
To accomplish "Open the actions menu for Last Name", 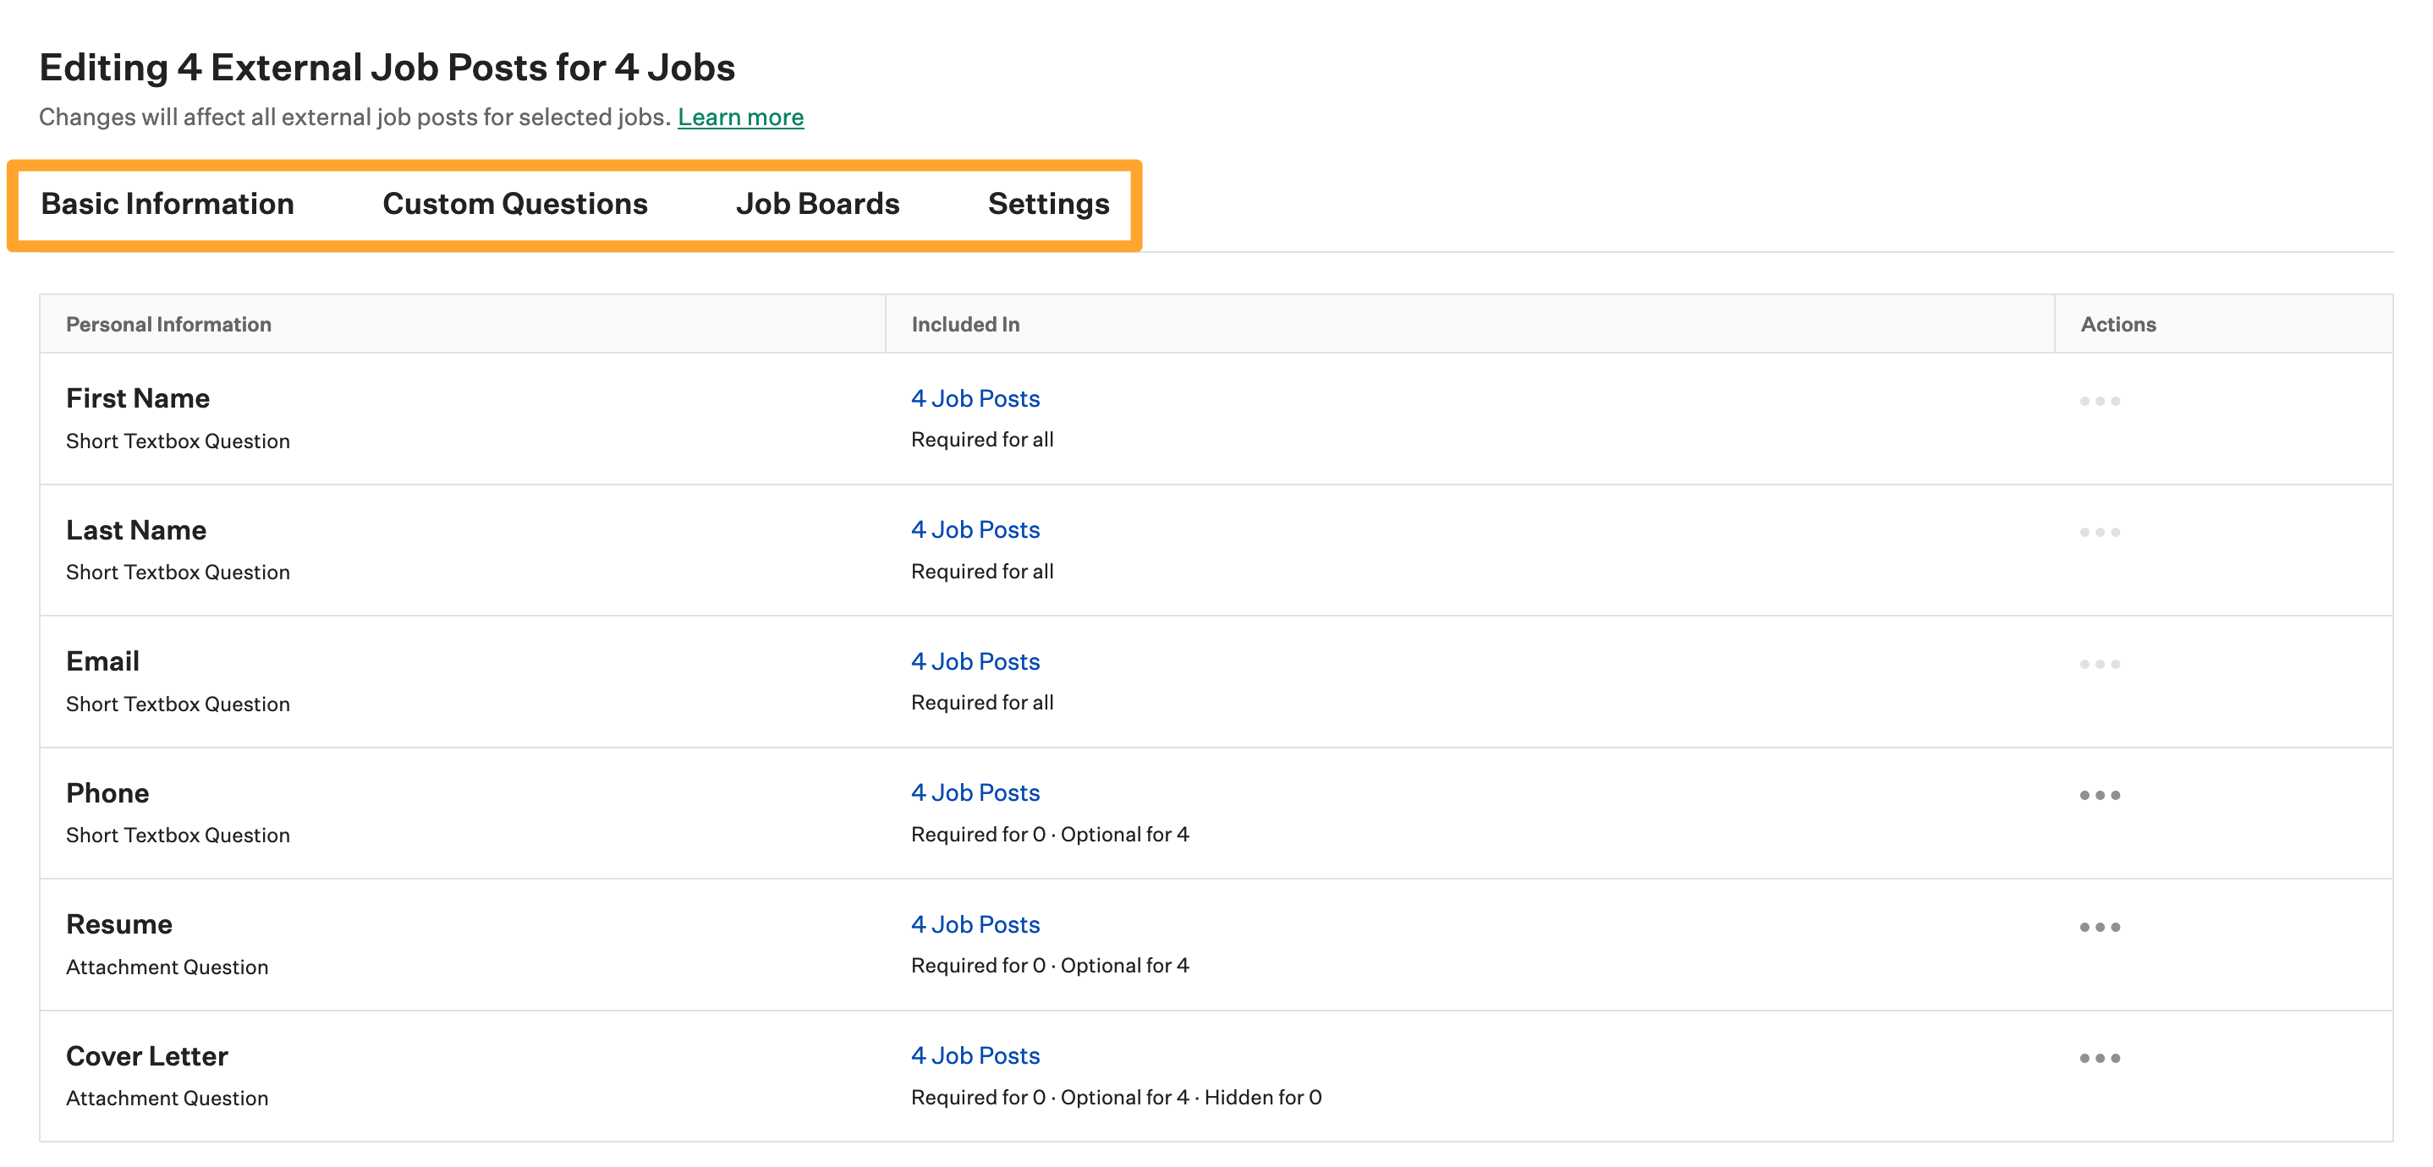I will coord(2099,533).
